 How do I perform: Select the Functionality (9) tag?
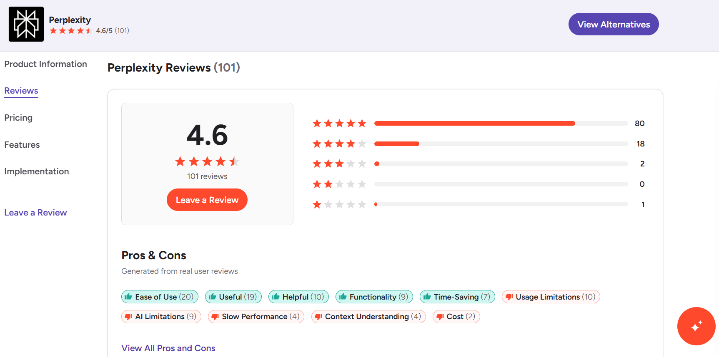pos(374,297)
